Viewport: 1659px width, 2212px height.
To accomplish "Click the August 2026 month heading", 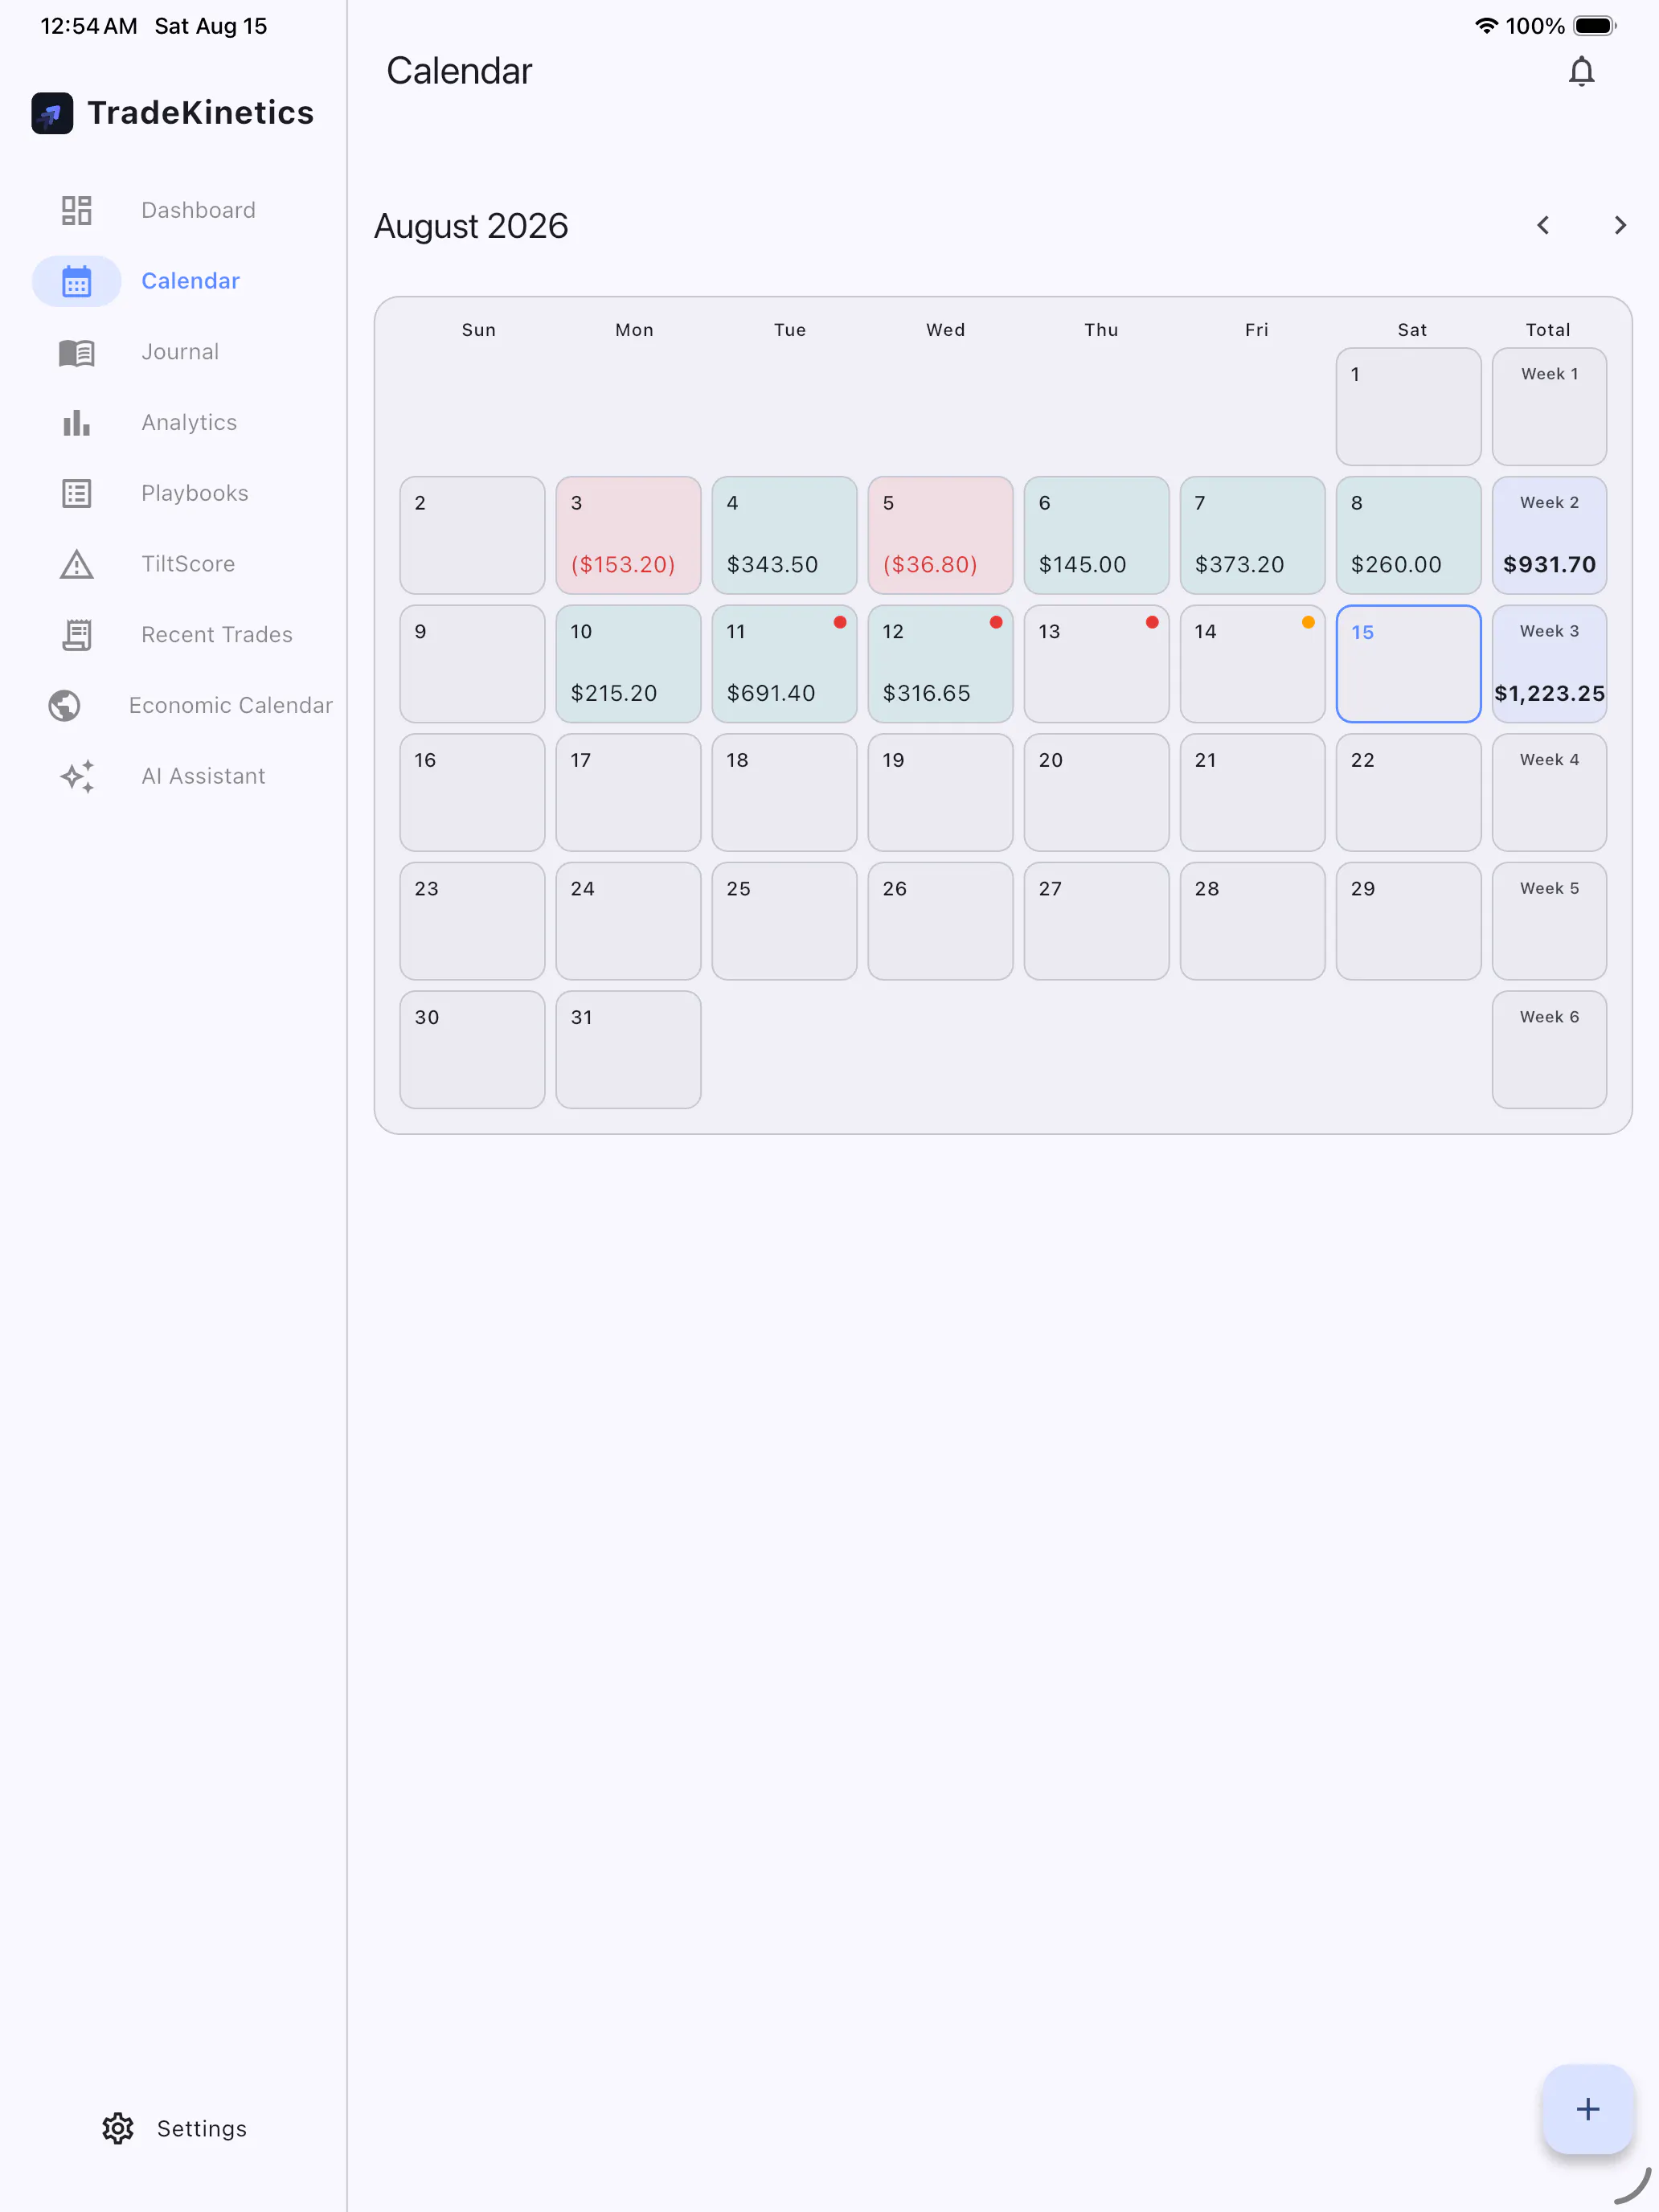I will click(471, 226).
